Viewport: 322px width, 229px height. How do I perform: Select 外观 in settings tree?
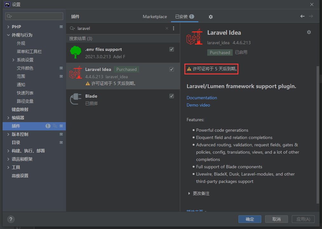click(x=21, y=43)
